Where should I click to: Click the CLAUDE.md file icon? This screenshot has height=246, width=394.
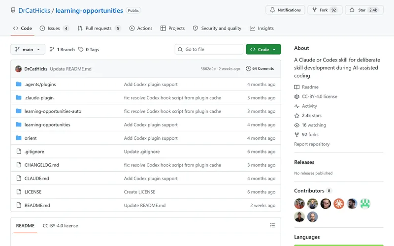(x=19, y=178)
